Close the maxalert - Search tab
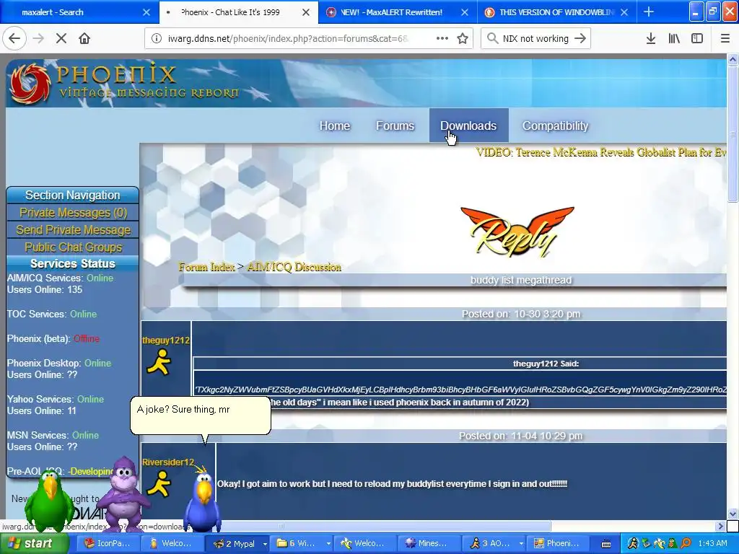The width and height of the screenshot is (739, 554). [x=147, y=12]
